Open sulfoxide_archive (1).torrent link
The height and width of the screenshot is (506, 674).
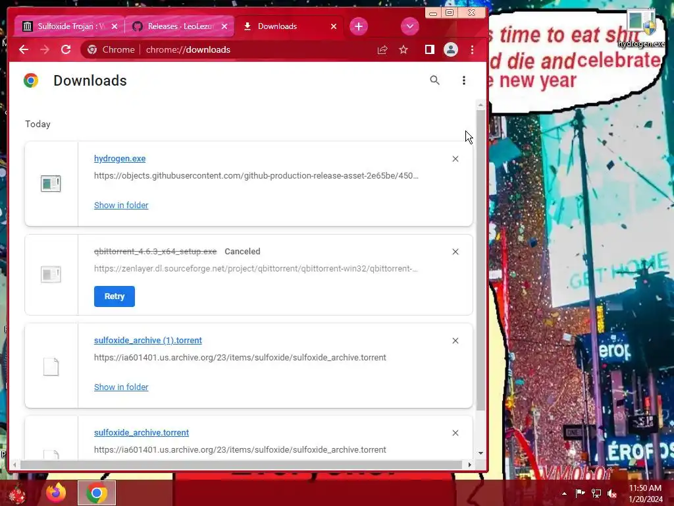(148, 341)
